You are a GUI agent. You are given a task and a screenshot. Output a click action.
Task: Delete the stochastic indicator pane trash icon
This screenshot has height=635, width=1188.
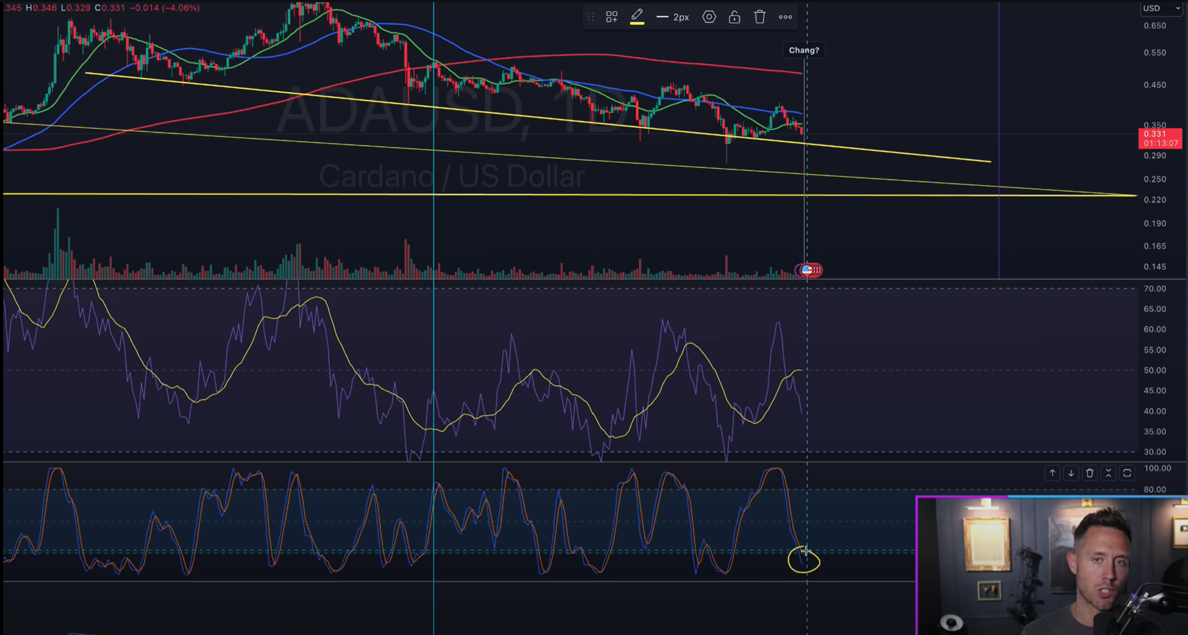pos(1090,473)
